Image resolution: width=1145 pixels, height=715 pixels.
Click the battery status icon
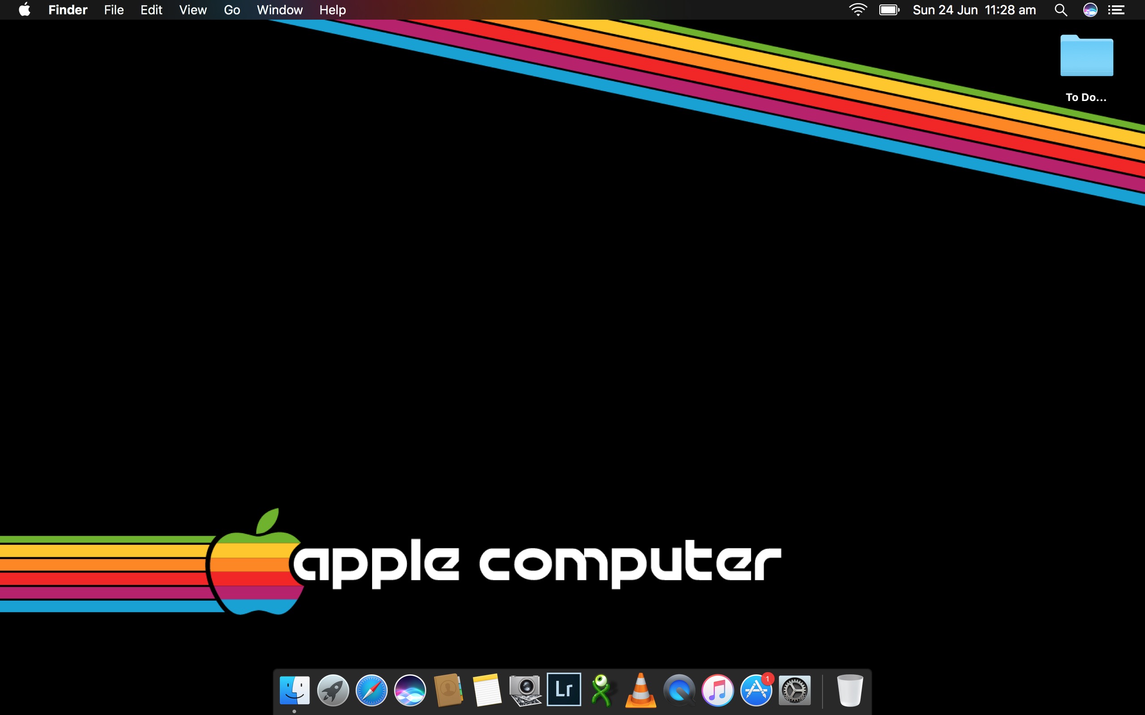point(889,9)
